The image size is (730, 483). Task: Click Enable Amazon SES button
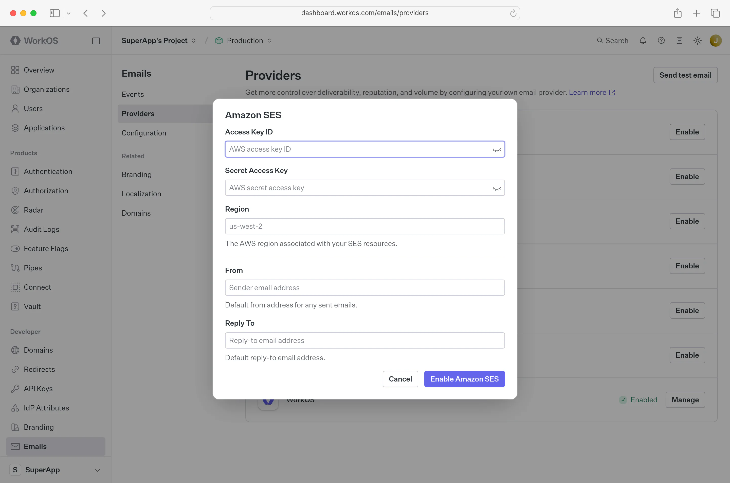click(464, 379)
